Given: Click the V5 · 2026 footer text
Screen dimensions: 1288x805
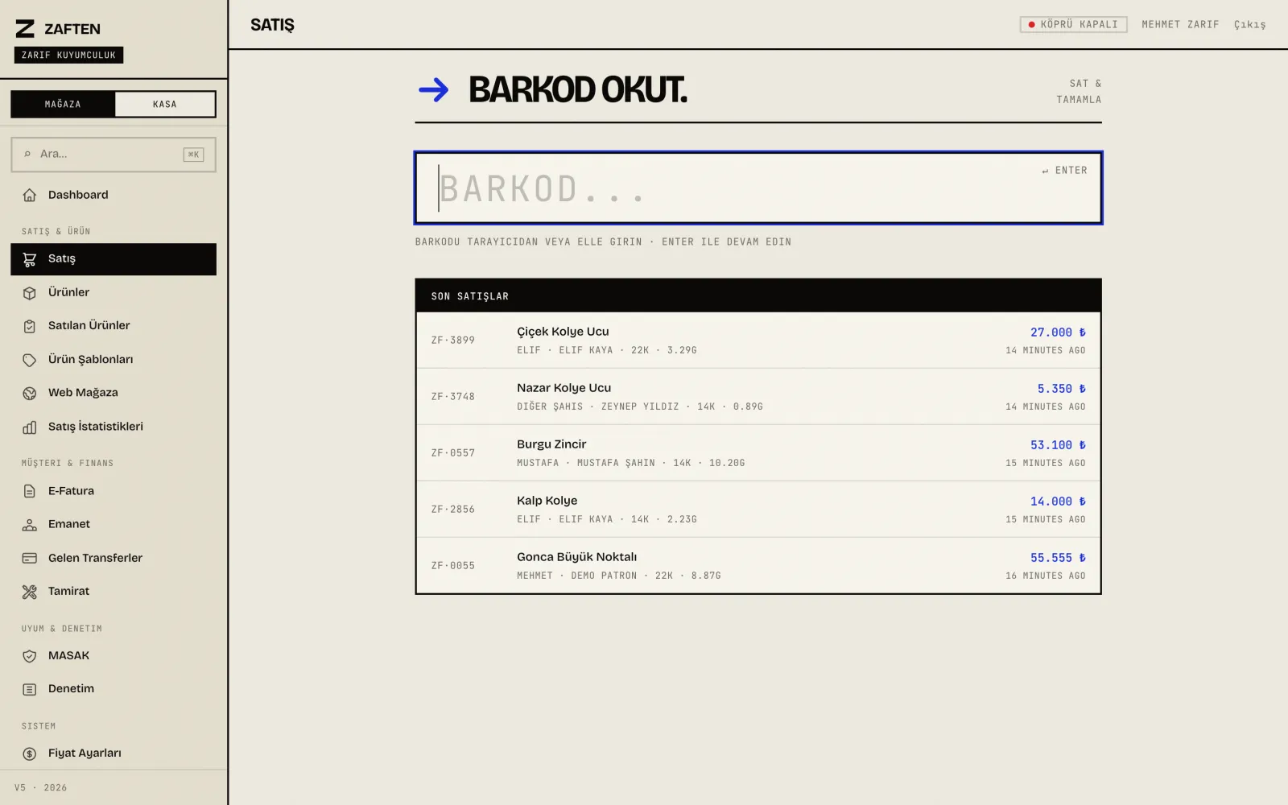Looking at the screenshot, I should click(40, 788).
